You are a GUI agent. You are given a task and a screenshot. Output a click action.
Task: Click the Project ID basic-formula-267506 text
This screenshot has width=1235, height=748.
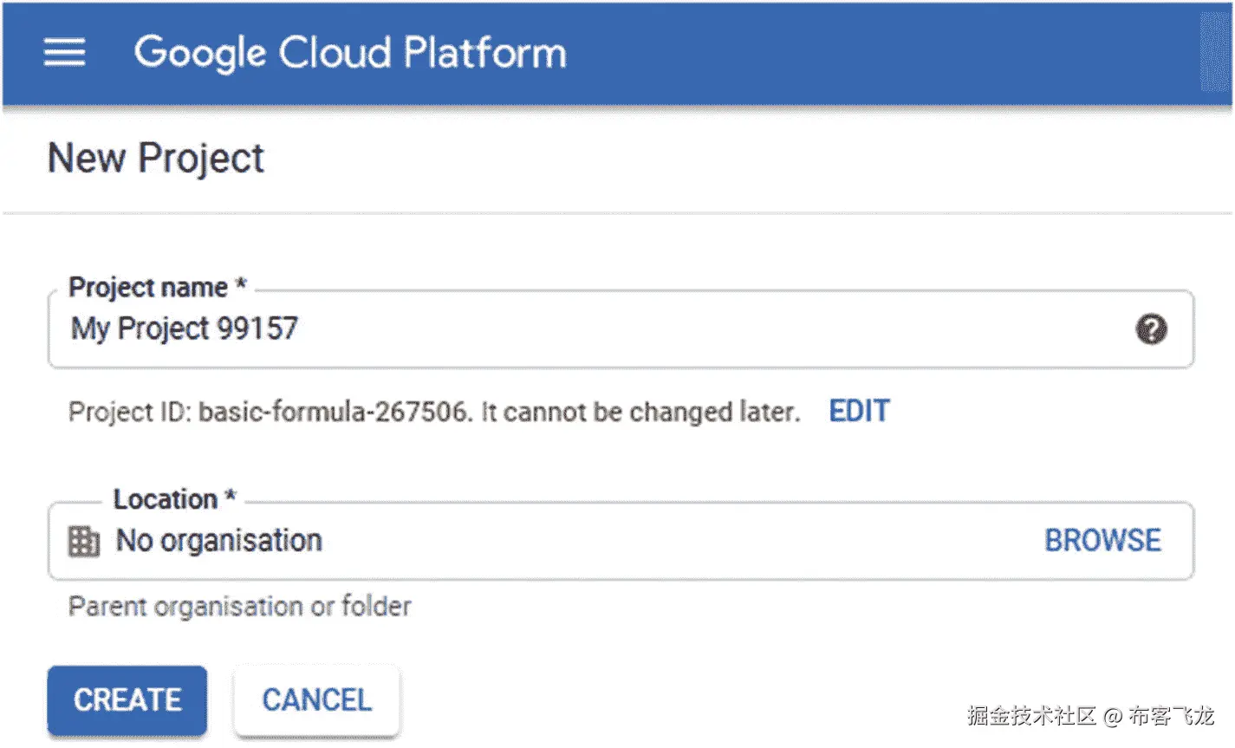[334, 412]
